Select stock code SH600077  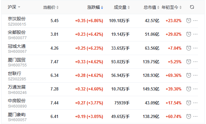[17, 38]
